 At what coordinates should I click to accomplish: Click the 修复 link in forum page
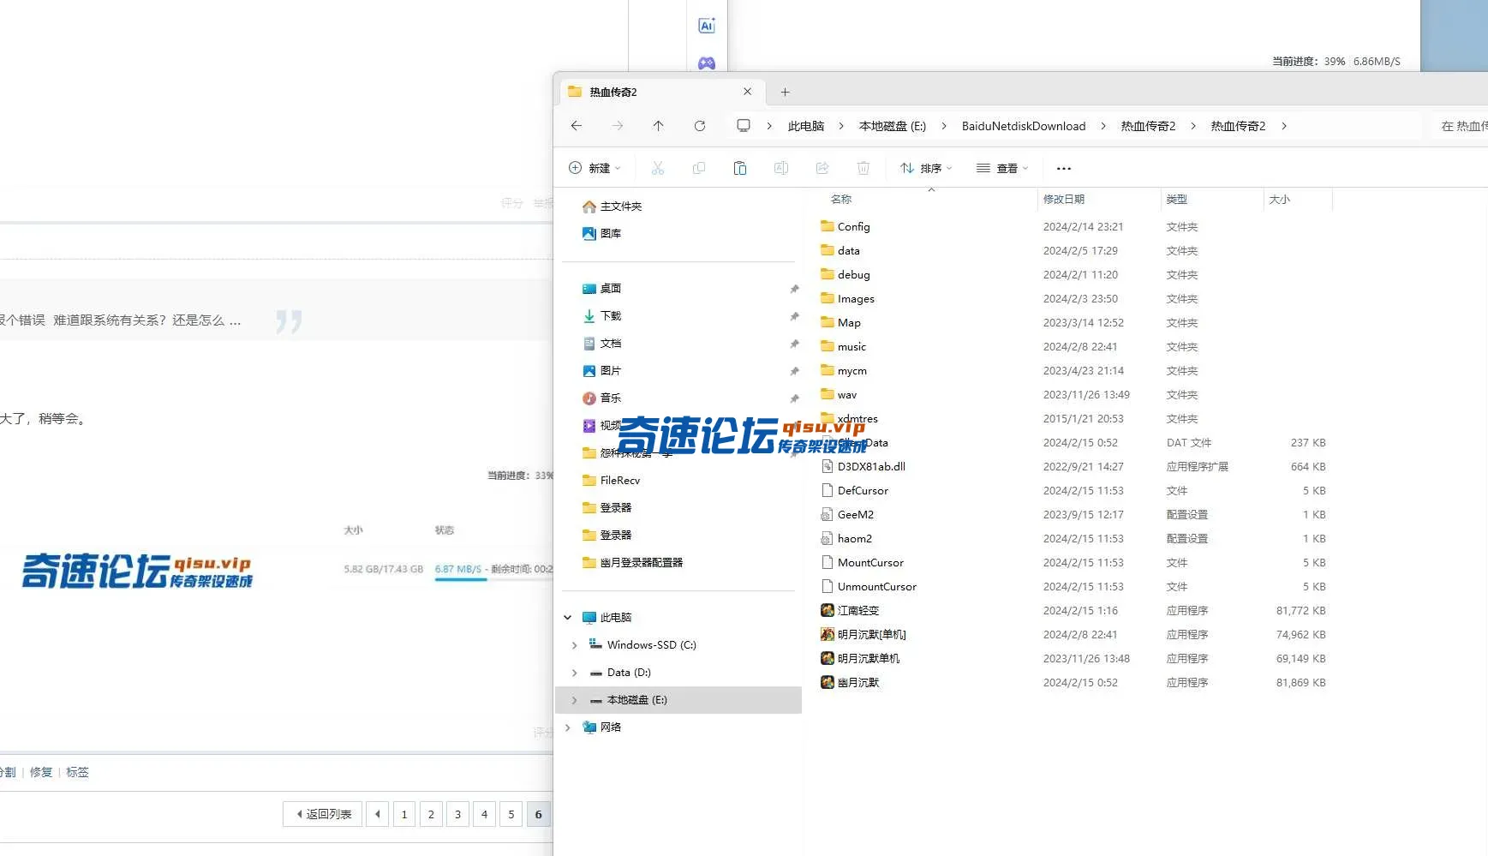pos(41,772)
